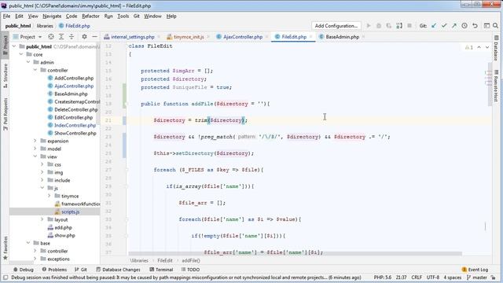Screen dimensions: 503x283
Task: Collapse the admin folder
Action: pyautogui.click(x=28, y=62)
